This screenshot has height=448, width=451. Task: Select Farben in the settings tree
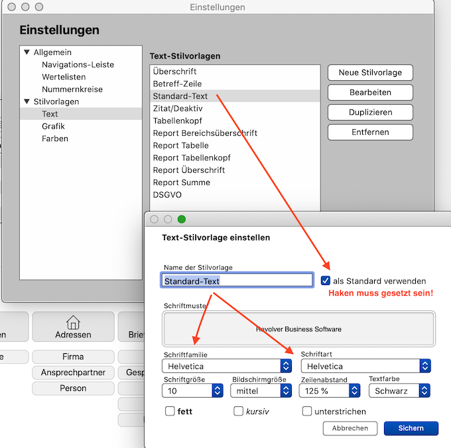pos(54,139)
